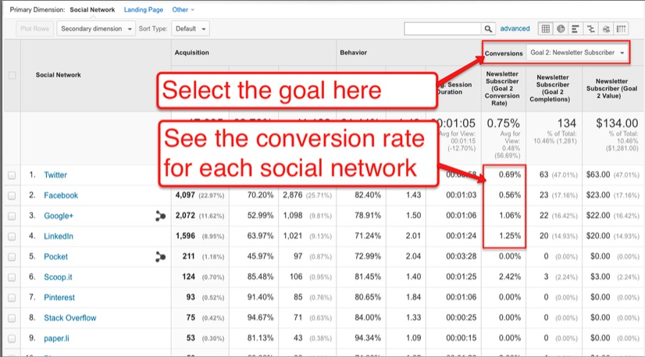This screenshot has width=645, height=357.
Task: Check the Pinterest row checkbox
Action: (x=12, y=298)
